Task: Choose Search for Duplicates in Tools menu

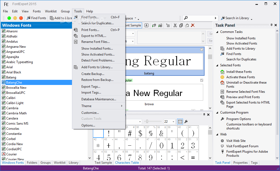Action: (98, 23)
